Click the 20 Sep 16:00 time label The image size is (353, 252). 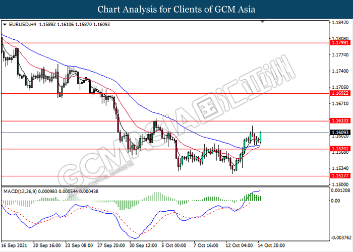[47, 245]
